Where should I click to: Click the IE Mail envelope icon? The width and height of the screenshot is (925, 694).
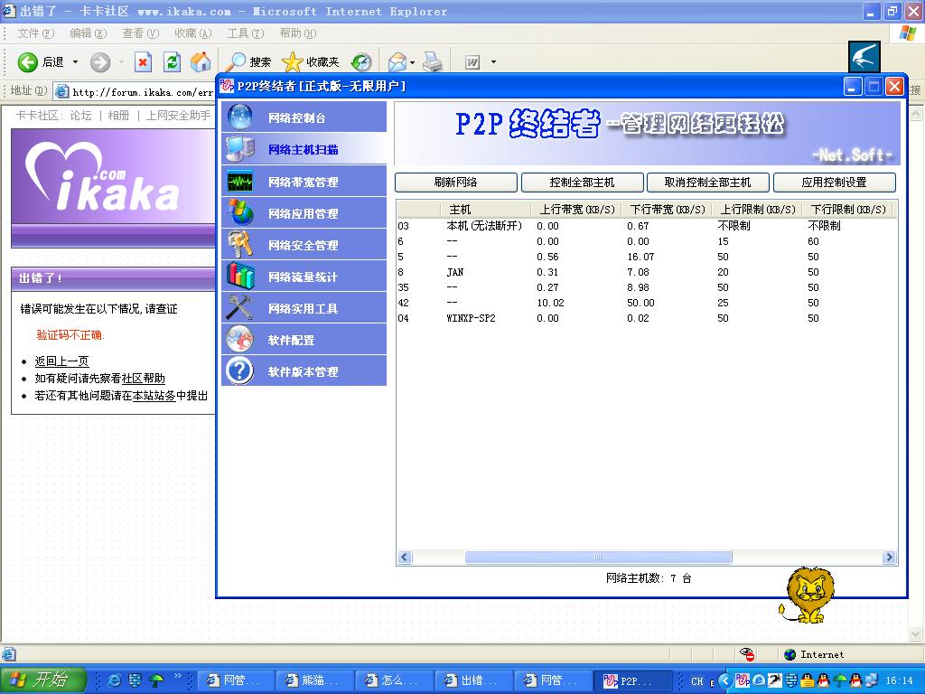[397, 61]
